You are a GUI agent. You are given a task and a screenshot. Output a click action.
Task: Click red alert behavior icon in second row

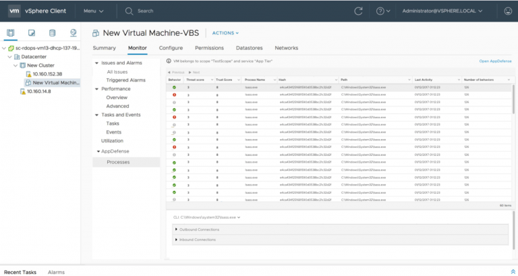tap(175, 95)
